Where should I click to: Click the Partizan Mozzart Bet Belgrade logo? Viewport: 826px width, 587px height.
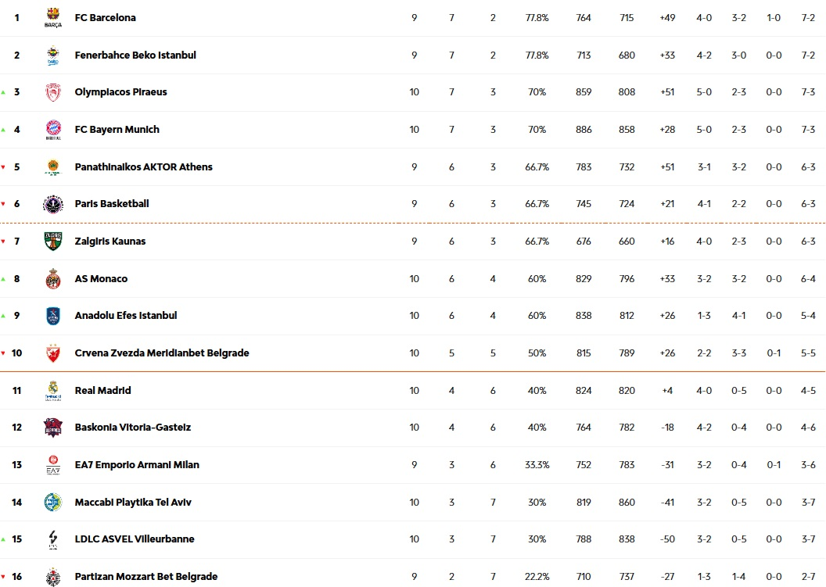[53, 577]
